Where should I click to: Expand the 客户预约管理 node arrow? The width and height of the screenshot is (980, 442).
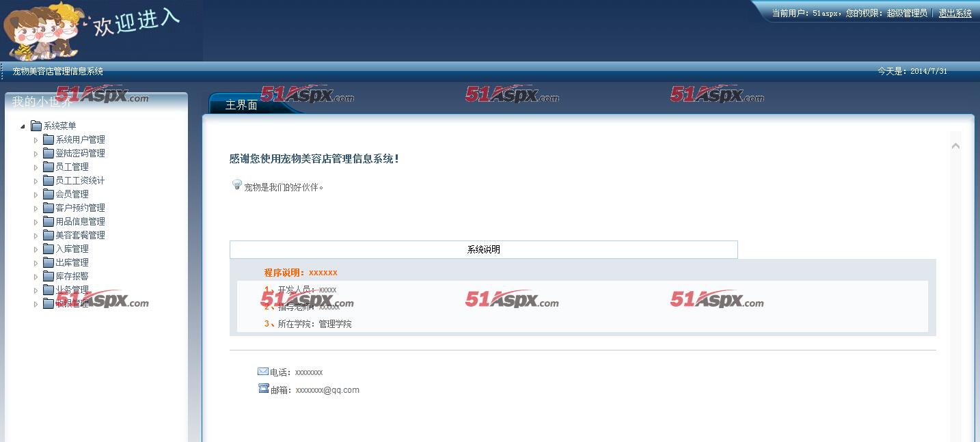point(36,208)
